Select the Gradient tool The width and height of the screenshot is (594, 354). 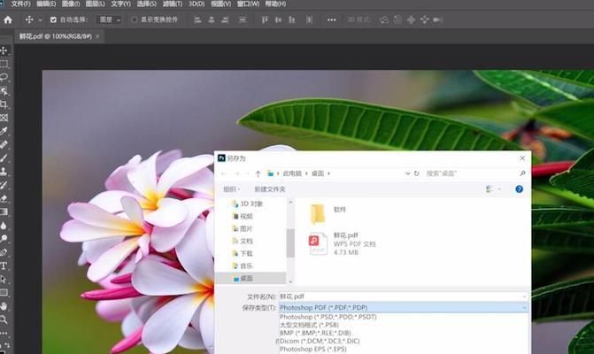coord(4,212)
